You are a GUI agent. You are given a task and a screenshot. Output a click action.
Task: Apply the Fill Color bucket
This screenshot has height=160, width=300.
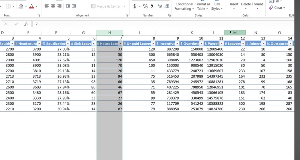click(x=21, y=6)
